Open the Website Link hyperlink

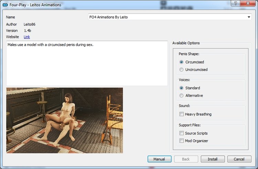pos(26,37)
